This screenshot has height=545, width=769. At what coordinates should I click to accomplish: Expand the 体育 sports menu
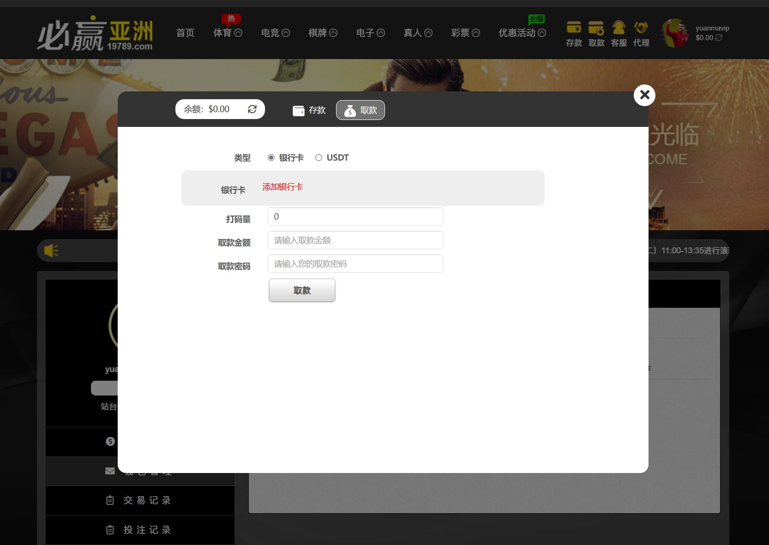(x=228, y=33)
